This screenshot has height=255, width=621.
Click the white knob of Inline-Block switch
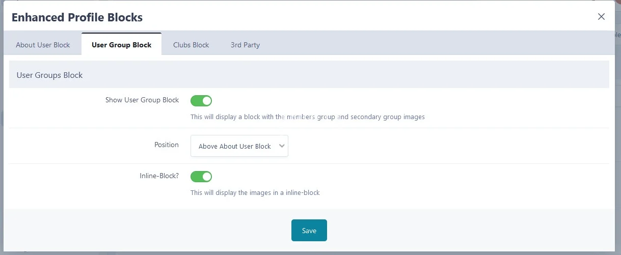pyautogui.click(x=206, y=177)
